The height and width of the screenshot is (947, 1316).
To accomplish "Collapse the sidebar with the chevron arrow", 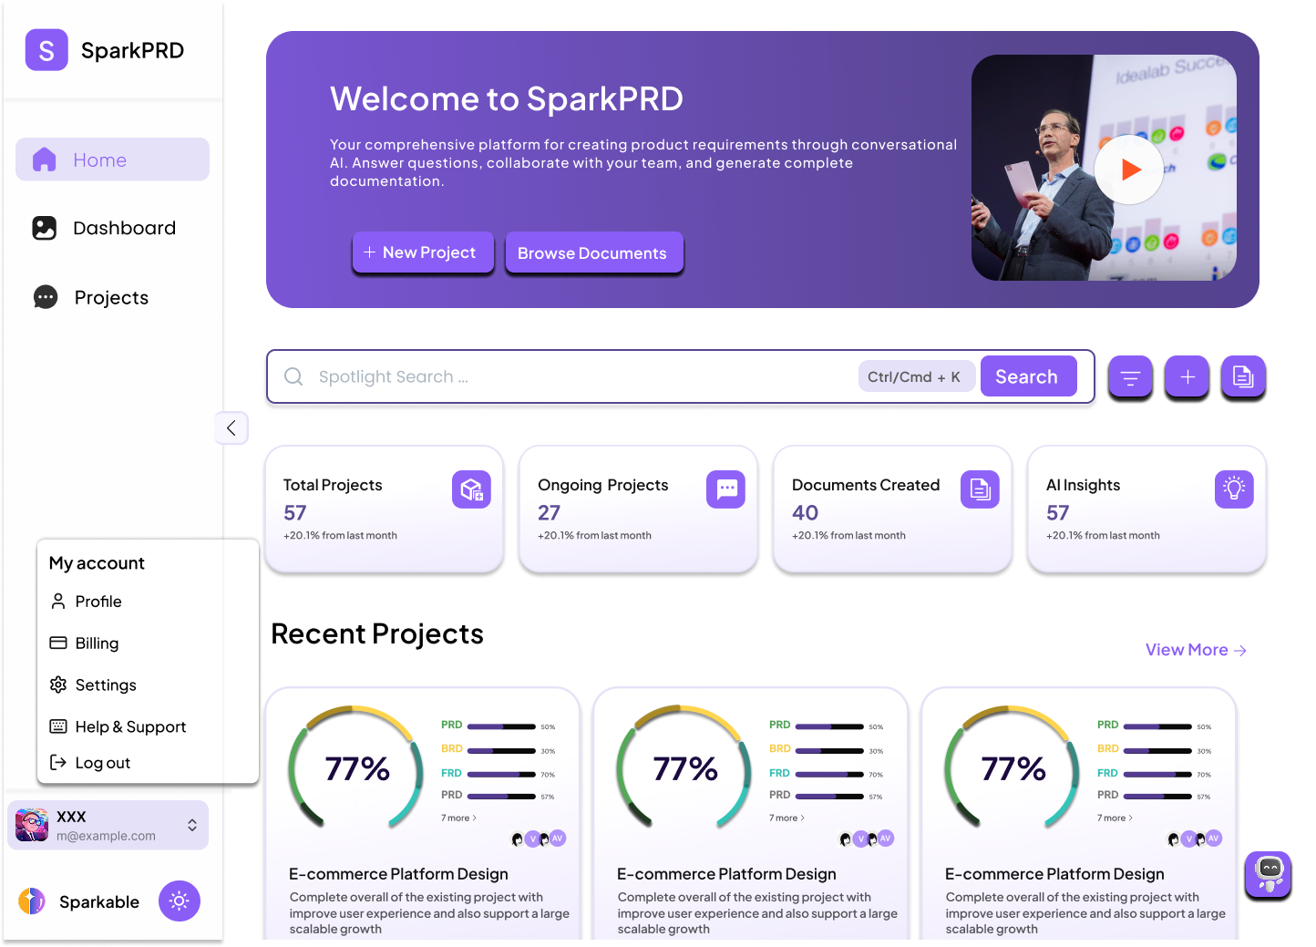I will pyautogui.click(x=231, y=428).
